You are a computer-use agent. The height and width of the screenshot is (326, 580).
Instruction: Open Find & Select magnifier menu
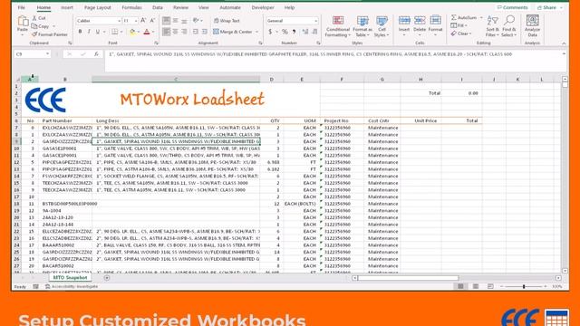click(x=509, y=26)
